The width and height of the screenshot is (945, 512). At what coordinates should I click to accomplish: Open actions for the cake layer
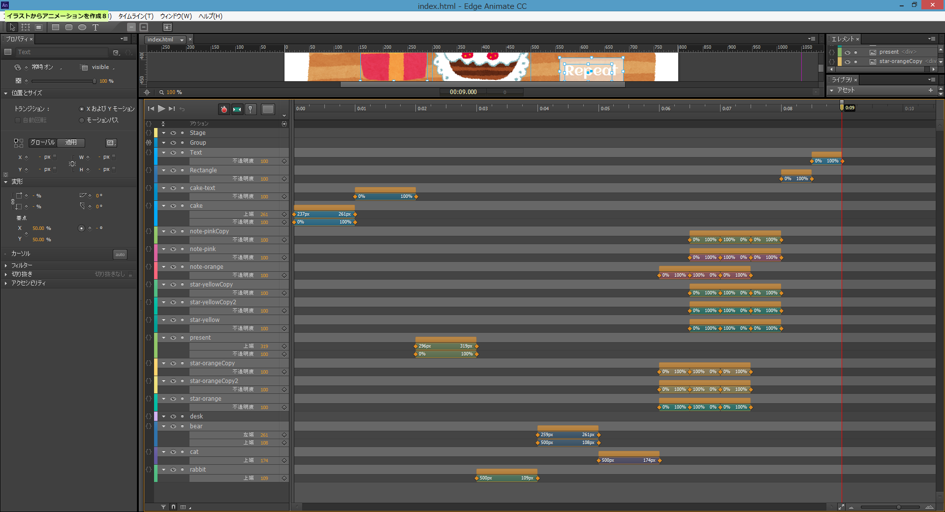(149, 206)
